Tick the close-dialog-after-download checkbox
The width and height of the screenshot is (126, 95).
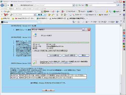click(34, 51)
